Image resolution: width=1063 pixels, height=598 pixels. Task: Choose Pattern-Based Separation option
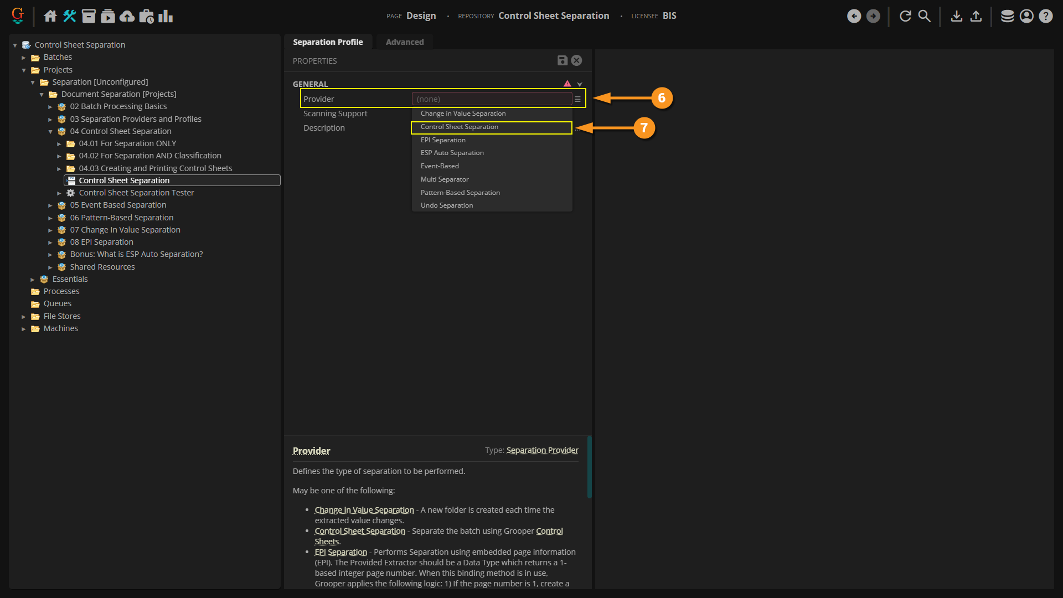point(460,193)
